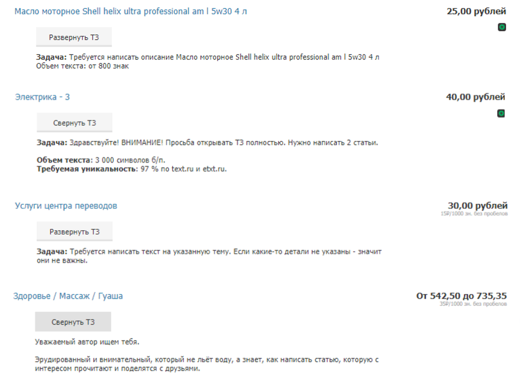Click the 35₽/1000 зн. rate label

point(473,304)
